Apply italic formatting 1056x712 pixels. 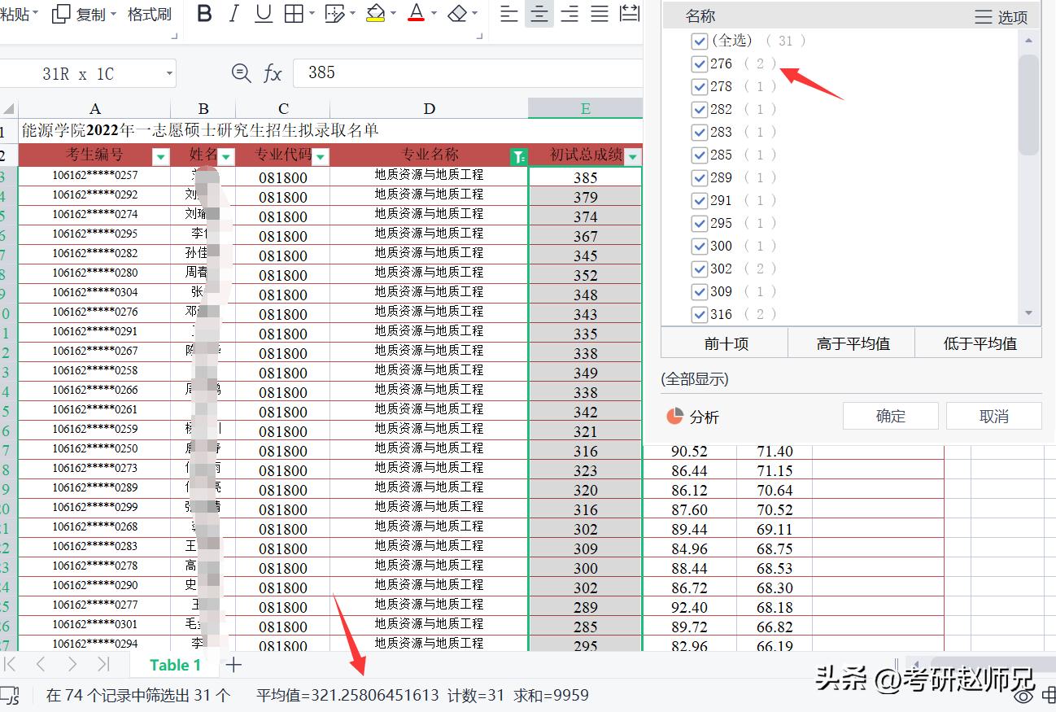[234, 13]
